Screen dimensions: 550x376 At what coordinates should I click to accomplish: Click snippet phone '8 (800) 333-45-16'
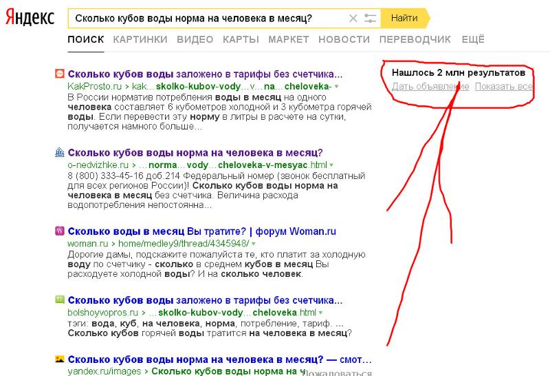pos(106,176)
